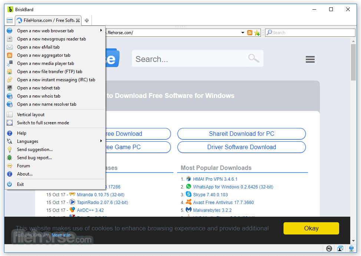
Task: Open Skype 7.40.0.103 link
Action: [x=211, y=195]
